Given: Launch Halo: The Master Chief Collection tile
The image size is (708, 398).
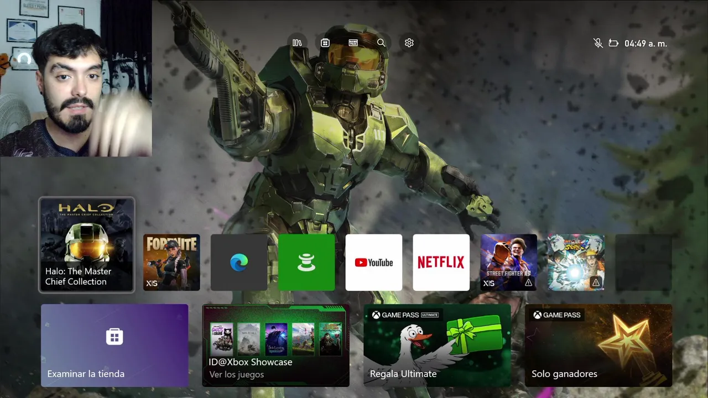Looking at the screenshot, I should point(87,244).
